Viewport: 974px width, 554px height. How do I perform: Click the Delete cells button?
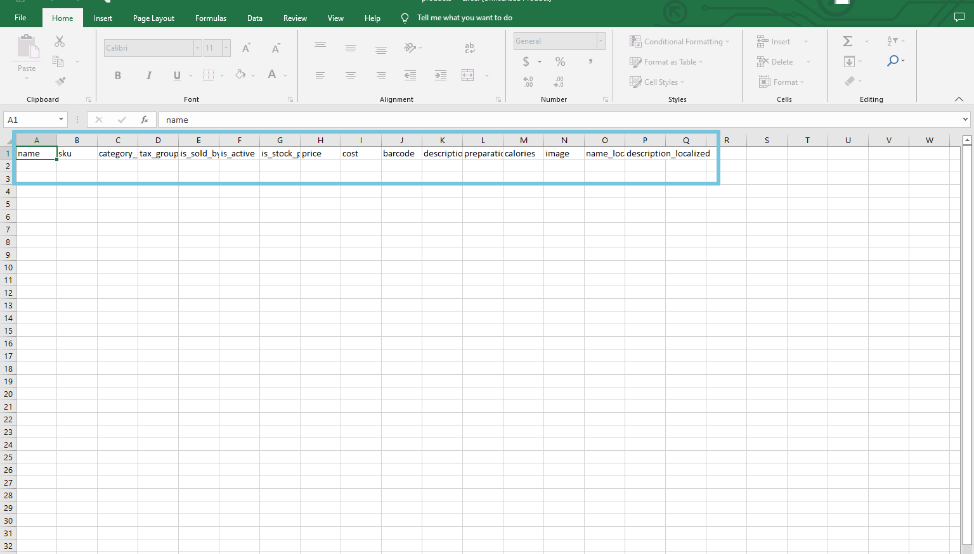point(775,62)
